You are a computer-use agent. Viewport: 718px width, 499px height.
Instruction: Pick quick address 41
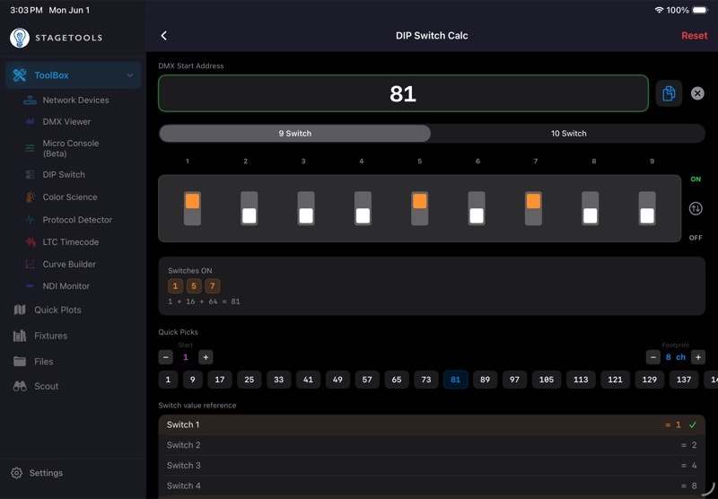click(x=308, y=380)
